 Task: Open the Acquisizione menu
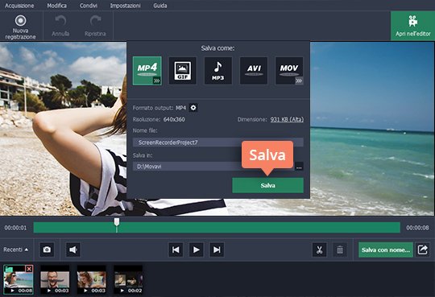19,6
